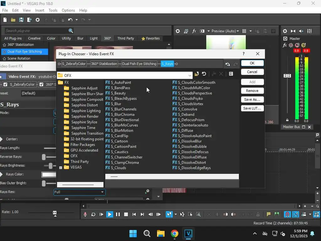Screen dimensions: 321x241
Task: Click the Play button in the transport
Action: (x=110, y=214)
